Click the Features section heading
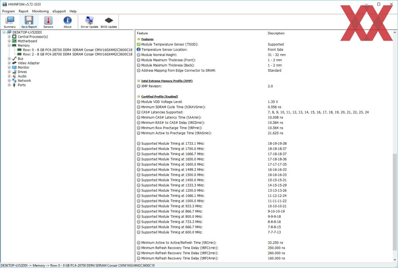The width and height of the screenshot is (398, 268). (x=147, y=39)
